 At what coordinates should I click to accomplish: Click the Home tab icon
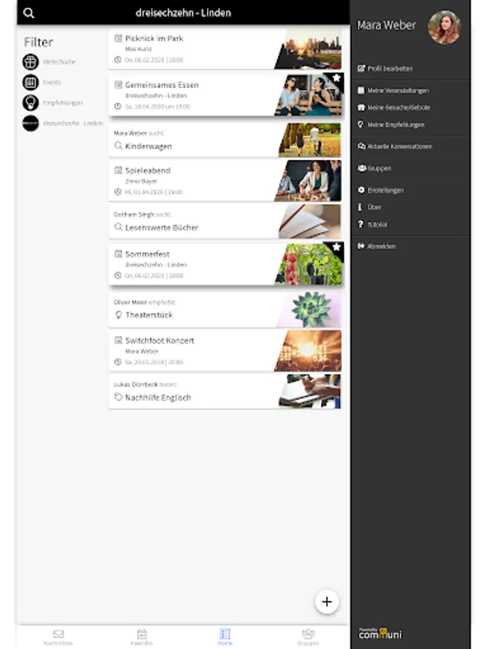[225, 634]
